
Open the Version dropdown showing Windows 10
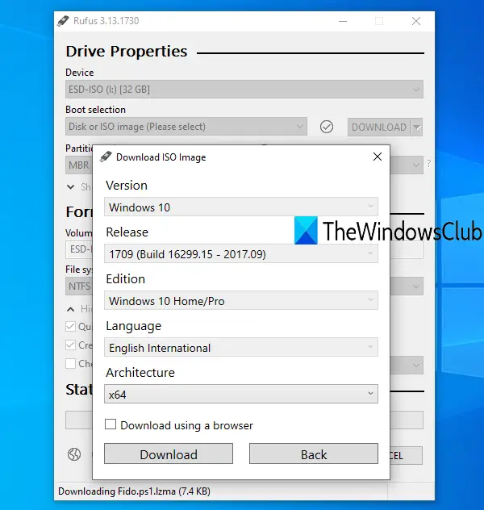241,207
